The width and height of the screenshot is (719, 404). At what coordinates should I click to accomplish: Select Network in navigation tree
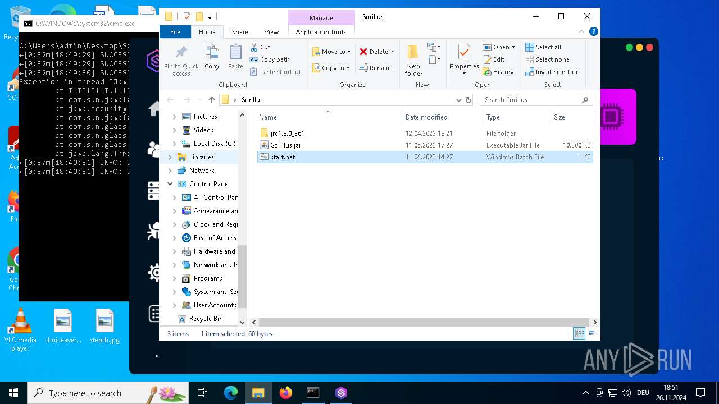click(x=202, y=171)
